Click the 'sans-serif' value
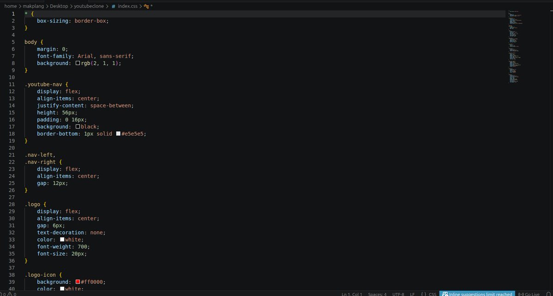Viewport: 553px width, 296px height. 115,56
